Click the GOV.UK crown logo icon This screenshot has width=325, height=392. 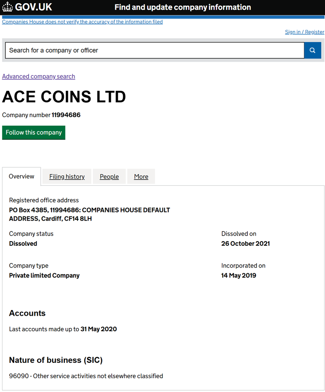pos(7,7)
